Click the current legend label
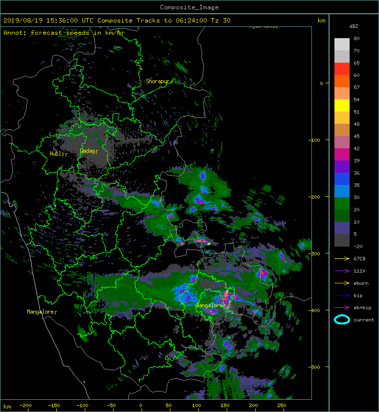 [364, 320]
